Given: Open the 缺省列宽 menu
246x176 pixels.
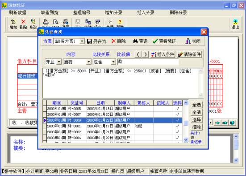Looking at the screenshot, I should click(x=50, y=12).
